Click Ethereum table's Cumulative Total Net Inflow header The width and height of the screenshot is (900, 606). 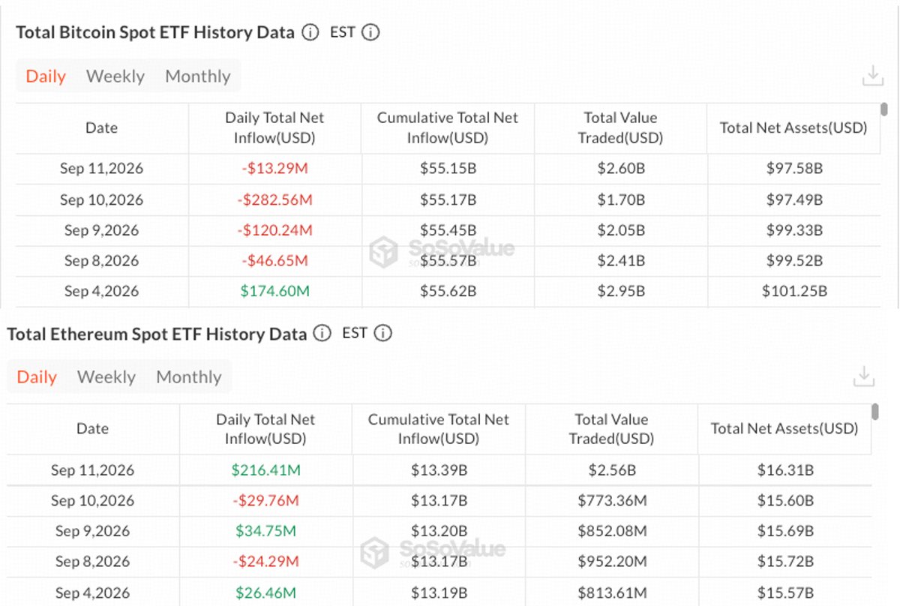tap(439, 429)
